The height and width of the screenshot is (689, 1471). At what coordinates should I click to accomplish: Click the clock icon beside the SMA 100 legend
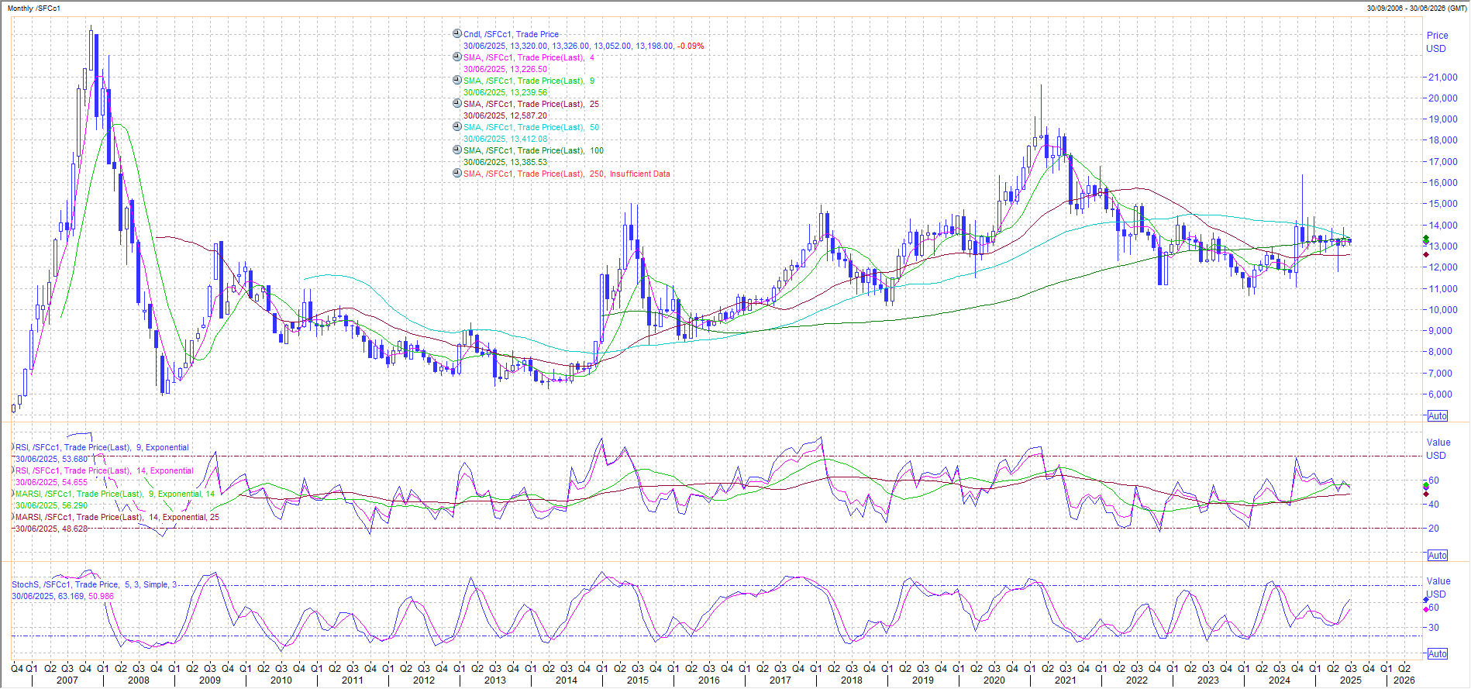pyautogui.click(x=457, y=150)
